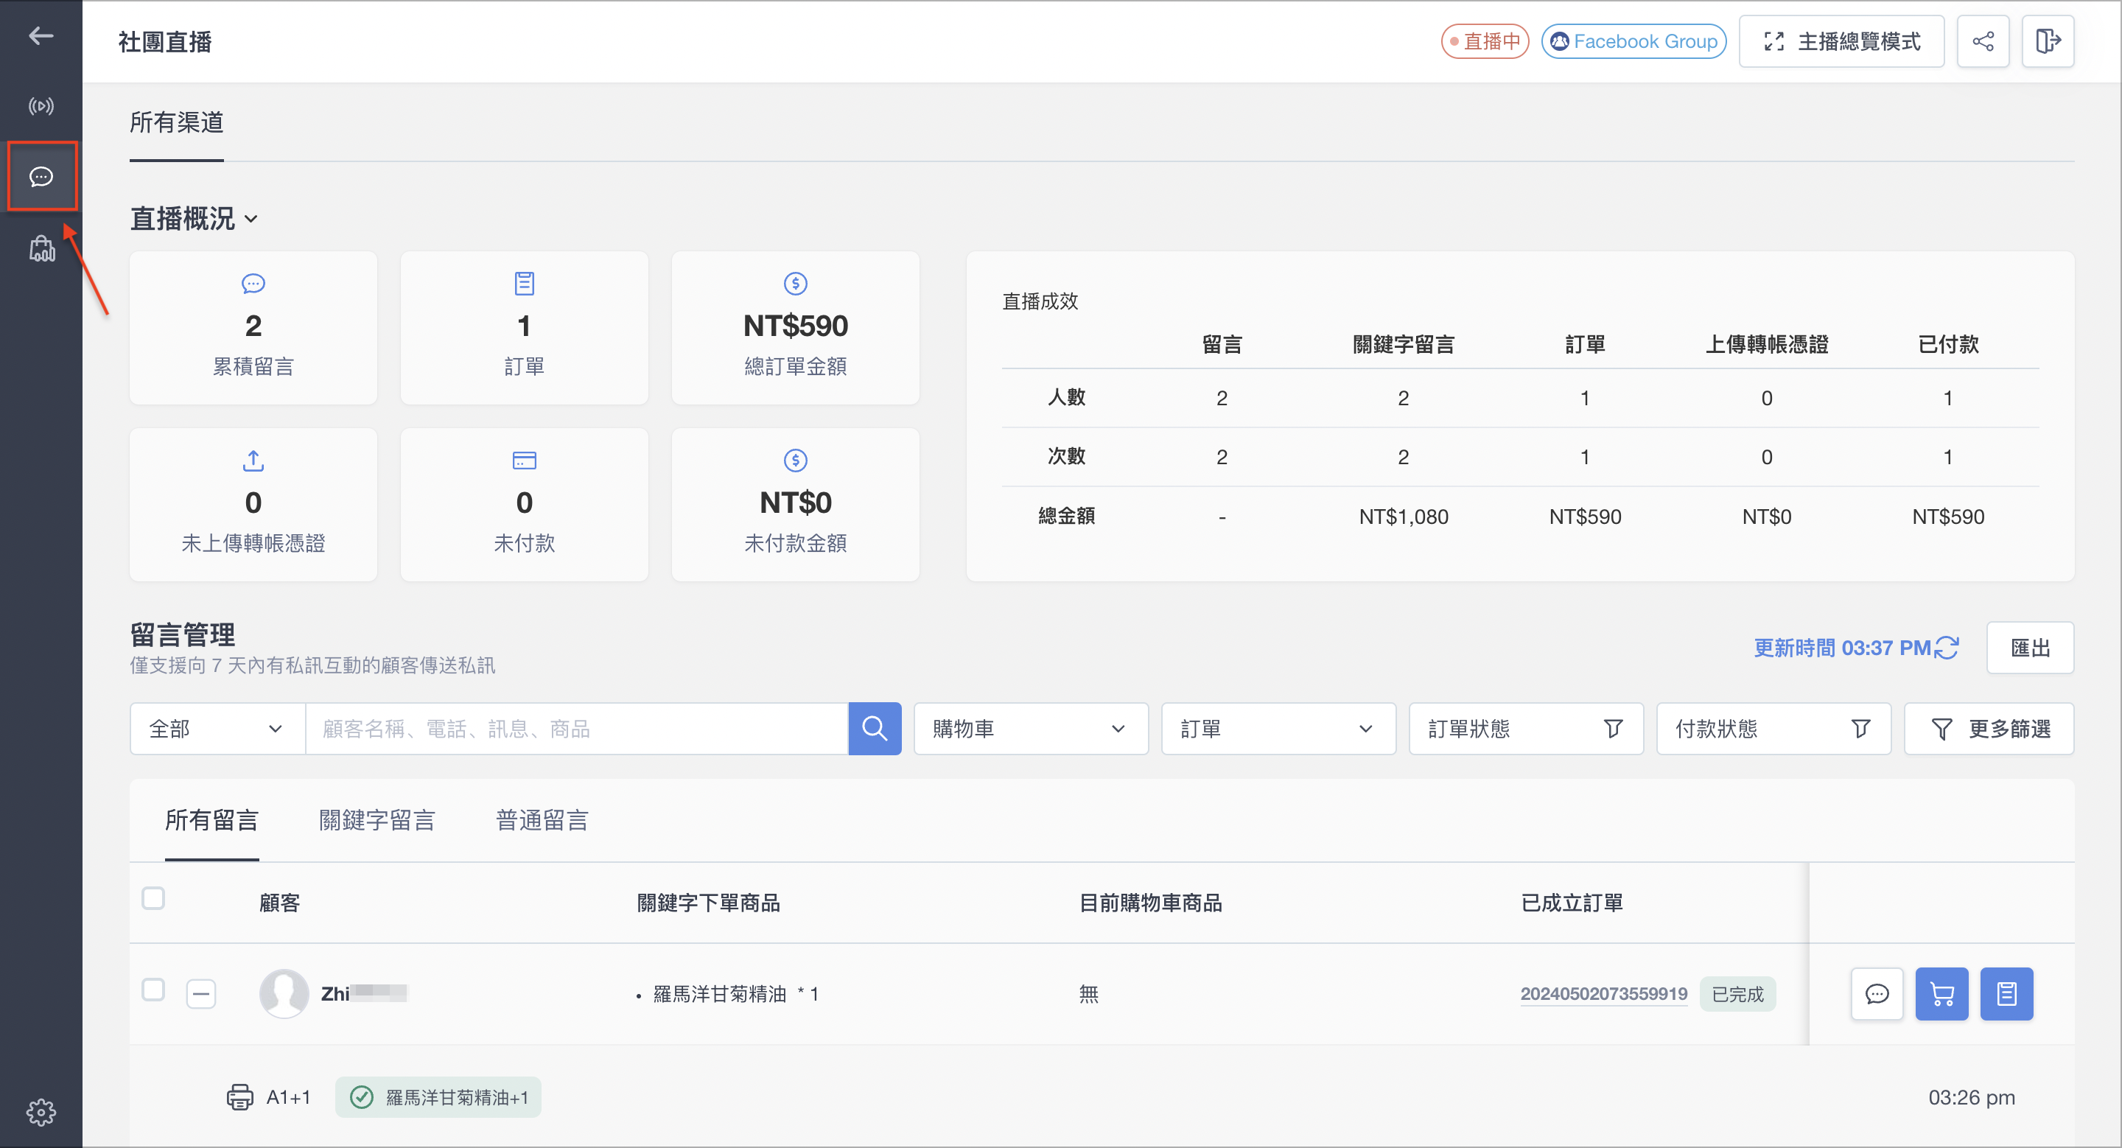2122x1148 pixels.
Task: Click the customer search input field
Action: [x=577, y=728]
